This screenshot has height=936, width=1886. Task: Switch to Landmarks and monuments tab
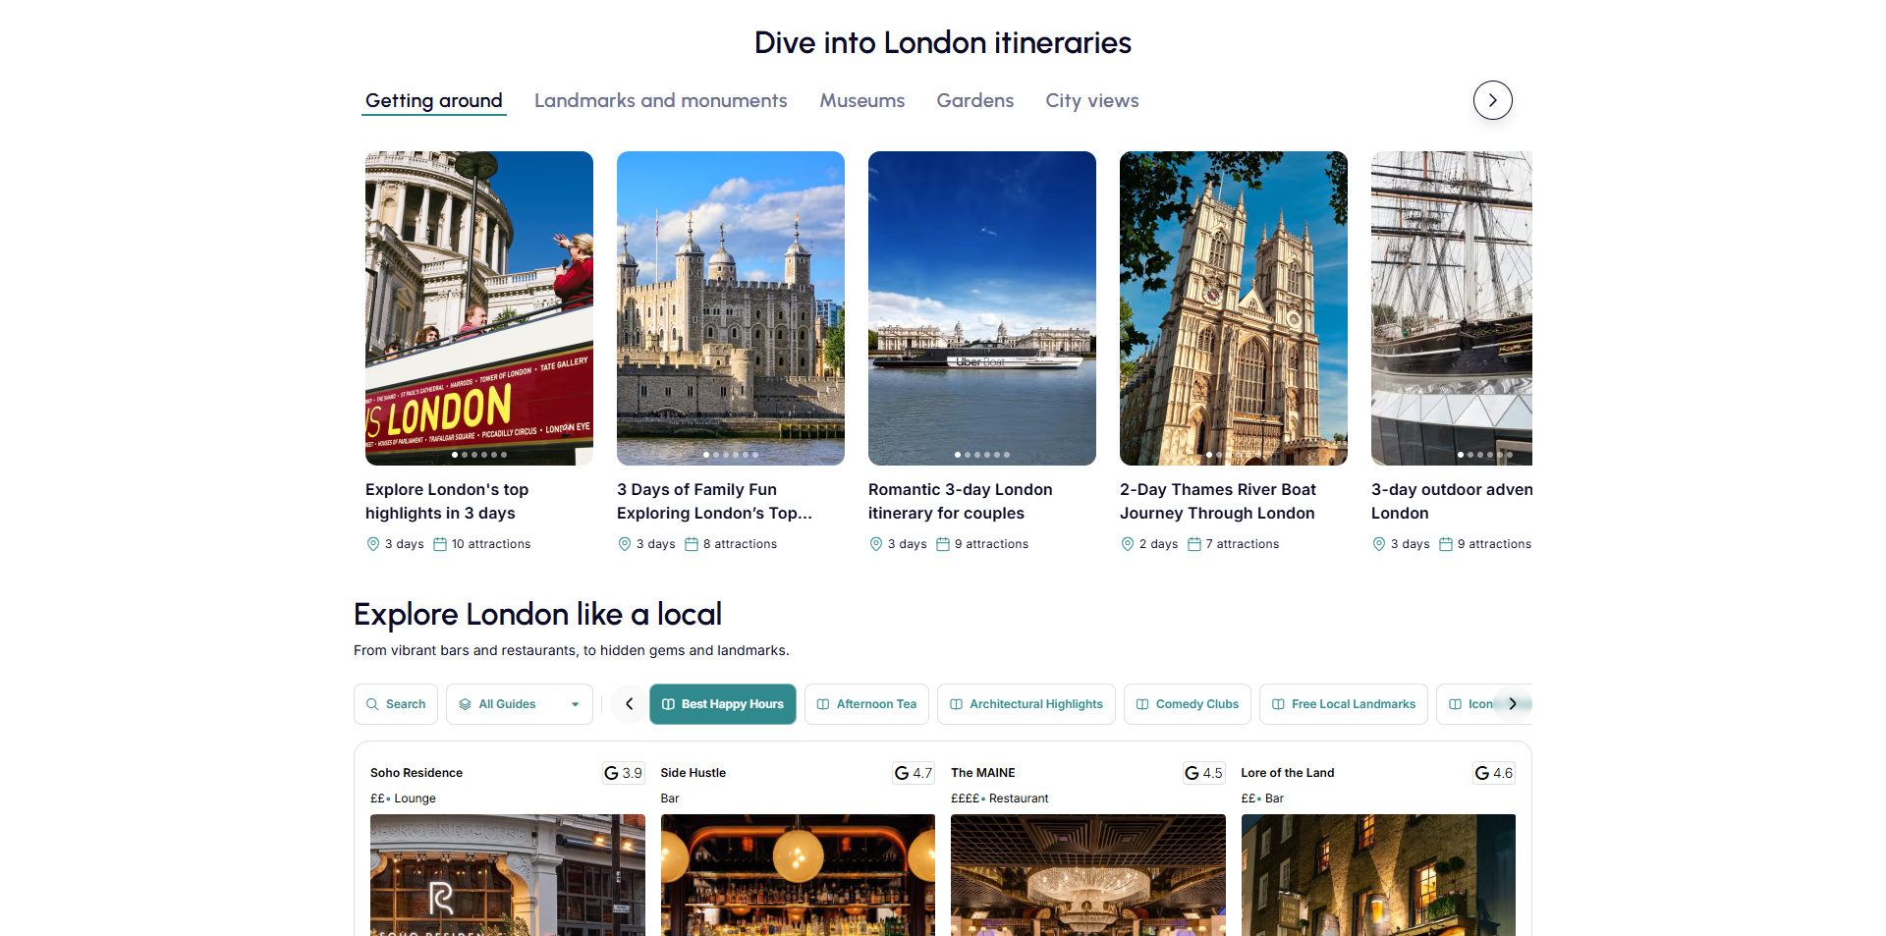661,100
